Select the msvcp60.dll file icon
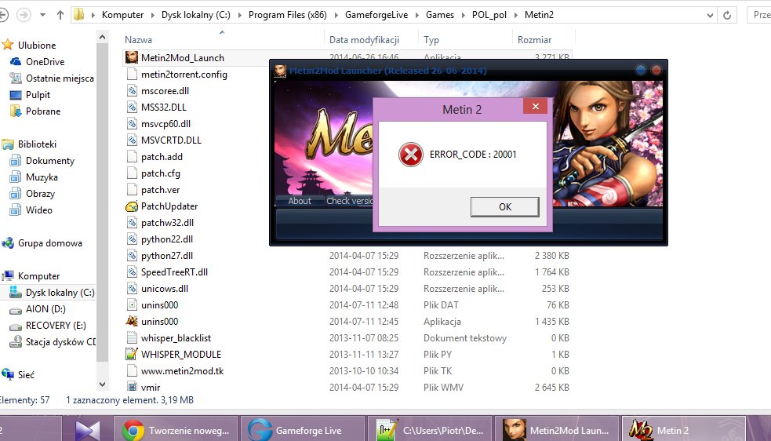 (x=131, y=123)
